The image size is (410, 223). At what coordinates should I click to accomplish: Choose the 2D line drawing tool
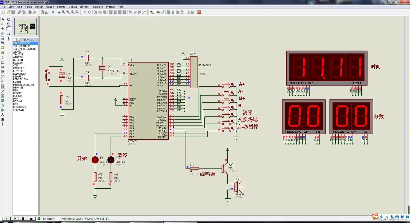click(3, 91)
